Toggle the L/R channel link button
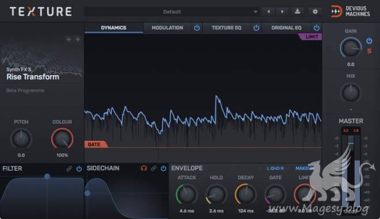The height and width of the screenshot is (219, 380). [x=275, y=168]
